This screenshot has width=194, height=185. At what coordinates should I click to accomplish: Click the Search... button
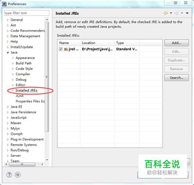[x=176, y=78]
